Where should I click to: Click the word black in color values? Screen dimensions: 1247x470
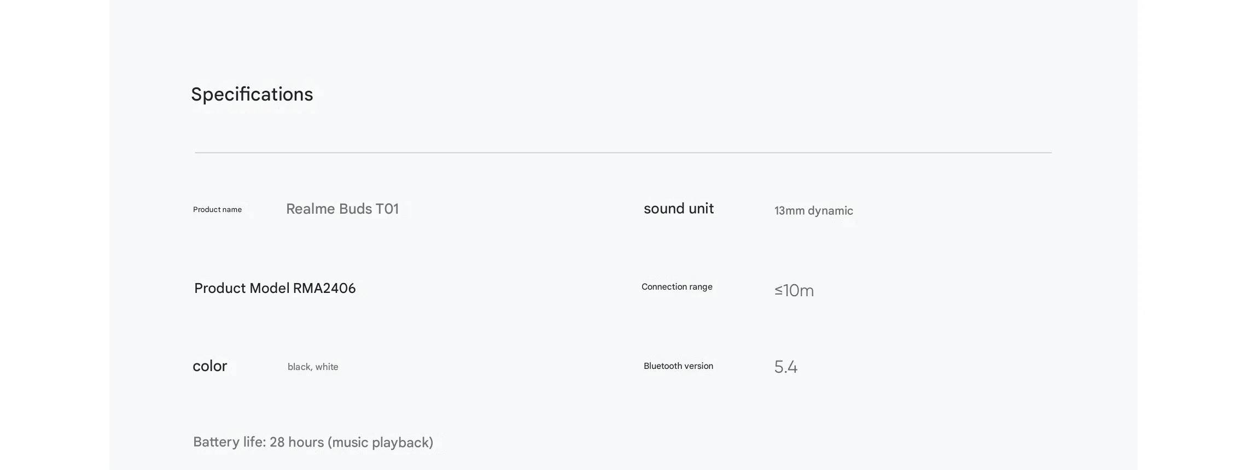pyautogui.click(x=299, y=367)
